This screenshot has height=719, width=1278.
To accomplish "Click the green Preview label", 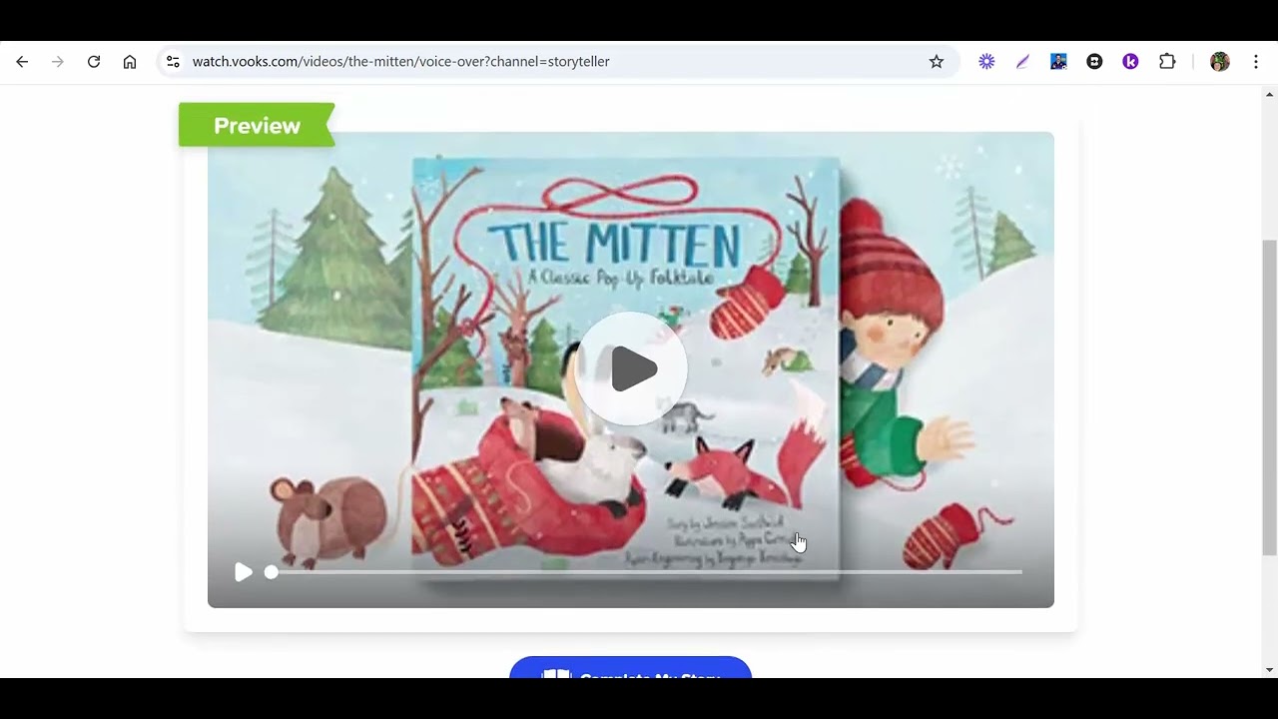I will pyautogui.click(x=257, y=125).
